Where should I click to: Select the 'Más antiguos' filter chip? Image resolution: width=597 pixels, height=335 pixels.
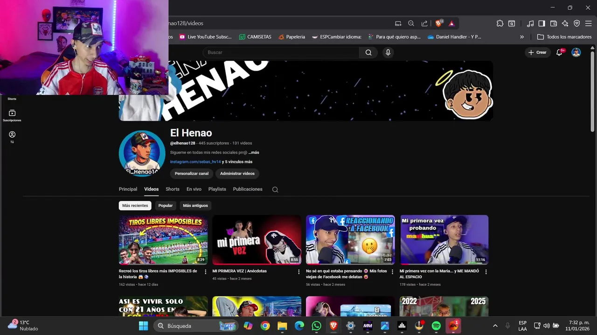(195, 205)
